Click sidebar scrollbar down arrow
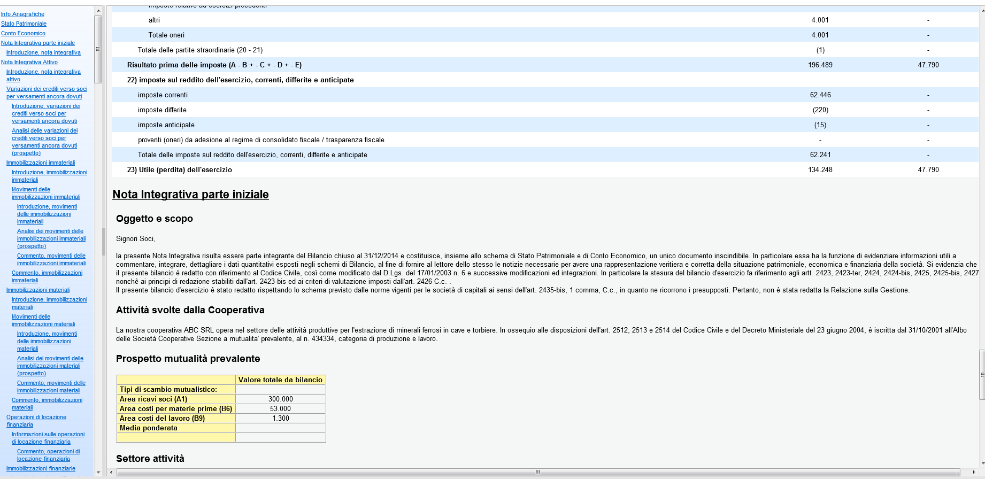This screenshot has height=479, width=985. point(98,472)
